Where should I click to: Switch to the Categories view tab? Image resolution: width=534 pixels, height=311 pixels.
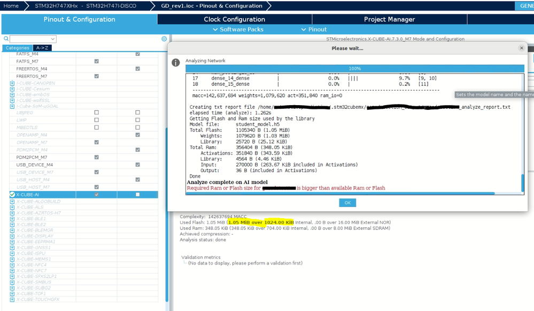point(17,48)
